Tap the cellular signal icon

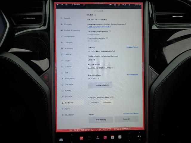(124, 5)
